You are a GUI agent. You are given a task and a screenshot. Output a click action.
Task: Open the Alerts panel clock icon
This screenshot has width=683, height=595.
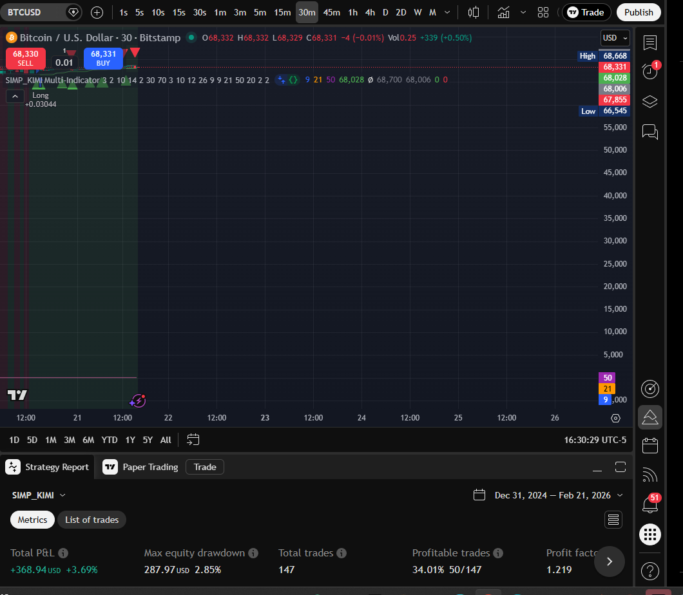pyautogui.click(x=649, y=71)
